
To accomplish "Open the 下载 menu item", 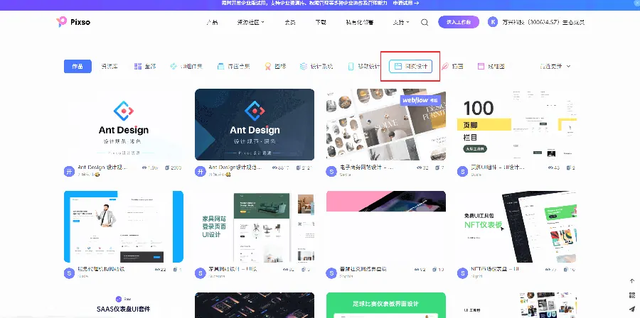I will tap(321, 23).
